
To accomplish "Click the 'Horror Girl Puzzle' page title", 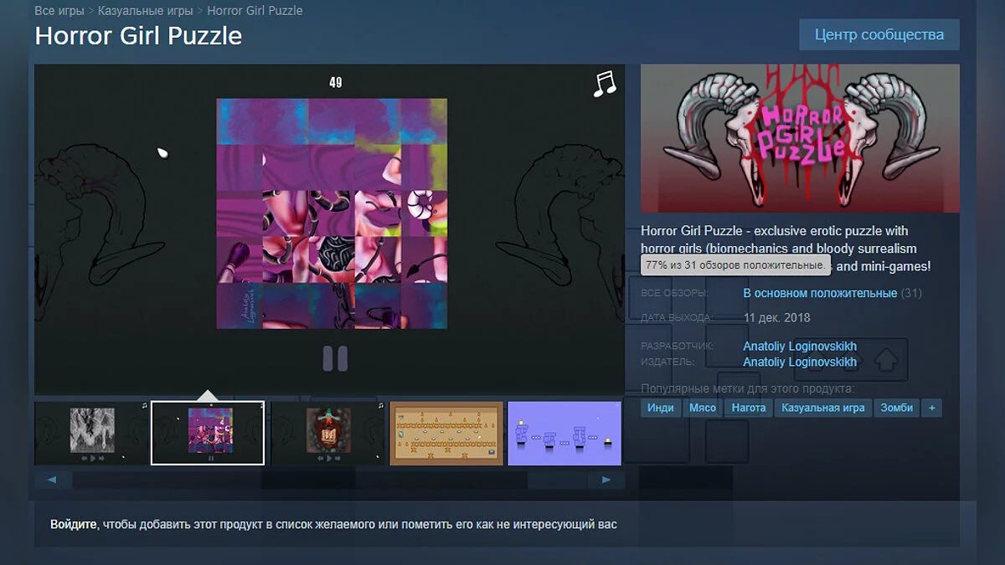I will point(138,36).
